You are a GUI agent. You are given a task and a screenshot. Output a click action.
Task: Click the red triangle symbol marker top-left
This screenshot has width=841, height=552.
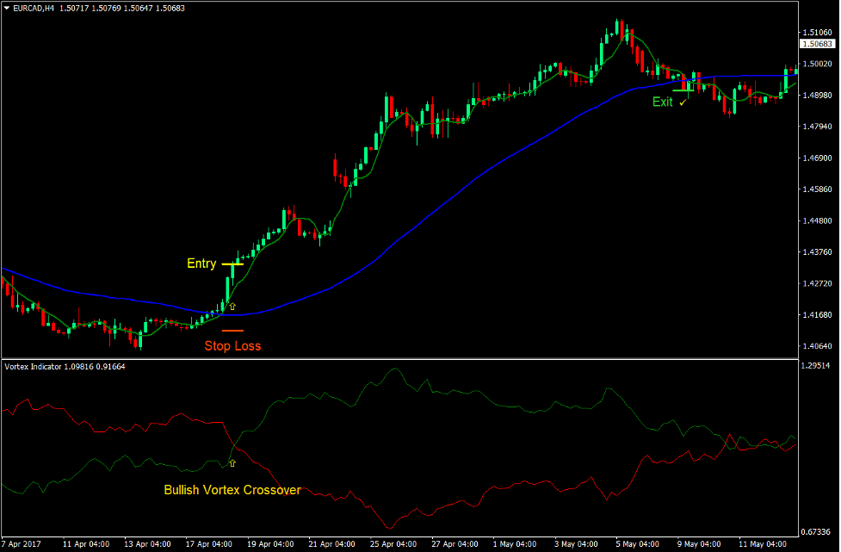click(x=7, y=7)
